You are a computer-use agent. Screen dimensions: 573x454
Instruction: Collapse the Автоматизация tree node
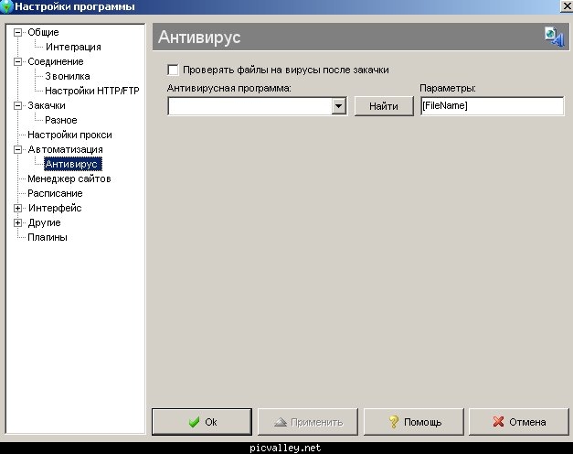(x=17, y=149)
